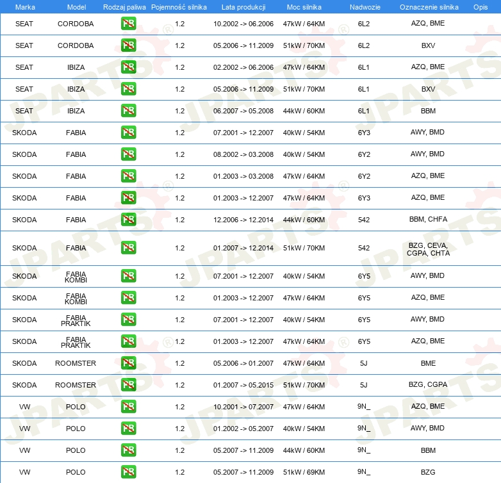Viewport: 501px width, 483px height.
Task: Click fuel icon for Roomster 05.2006 row
Action: [128, 363]
